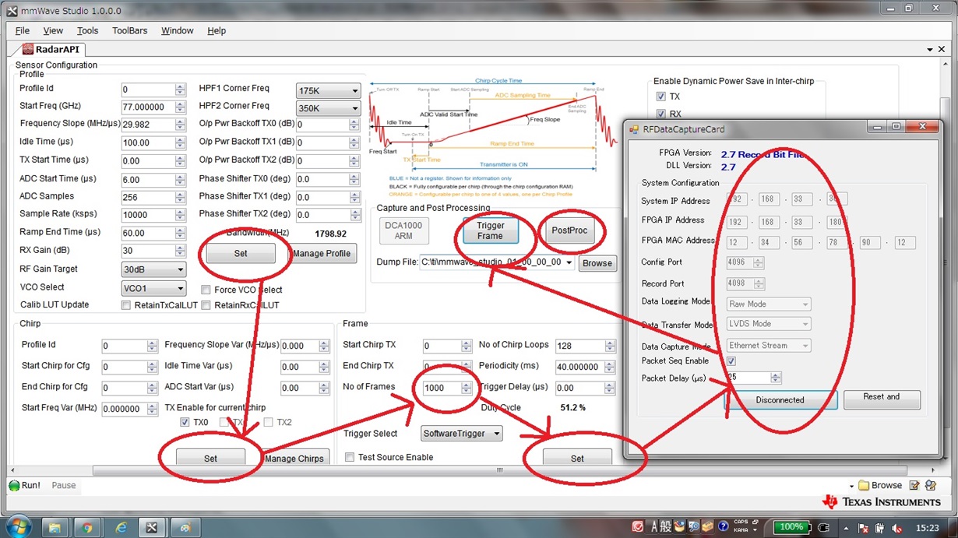Click Trigger Frame button
The width and height of the screenshot is (958, 538).
[x=491, y=230]
